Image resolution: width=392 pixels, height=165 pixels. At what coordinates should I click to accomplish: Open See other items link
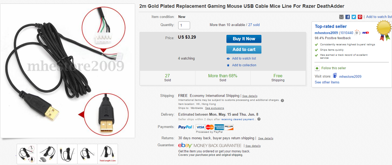(x=327, y=82)
